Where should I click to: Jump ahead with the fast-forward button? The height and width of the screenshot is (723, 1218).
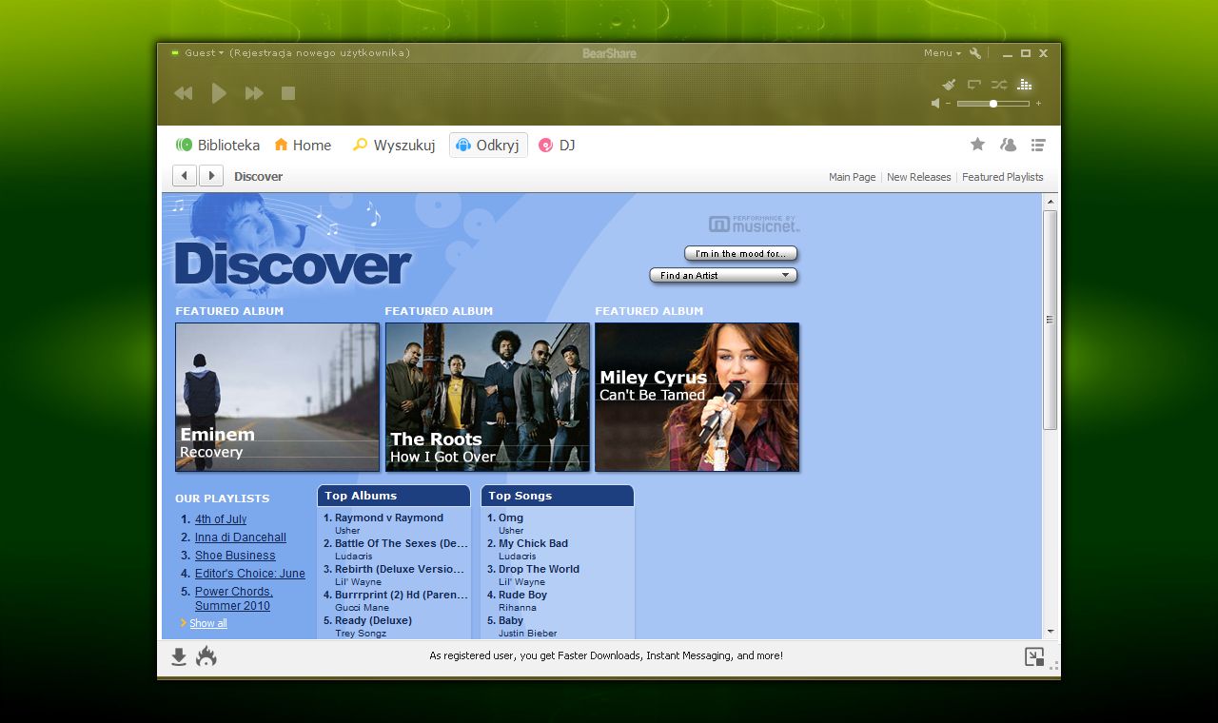pos(254,93)
